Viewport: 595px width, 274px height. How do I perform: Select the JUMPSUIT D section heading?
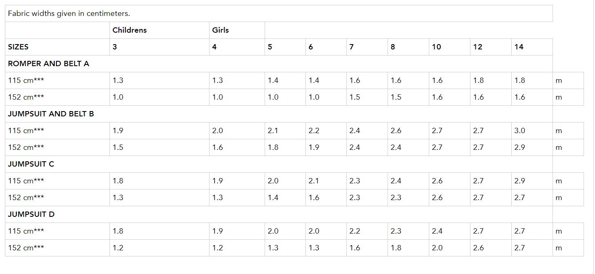point(31,214)
